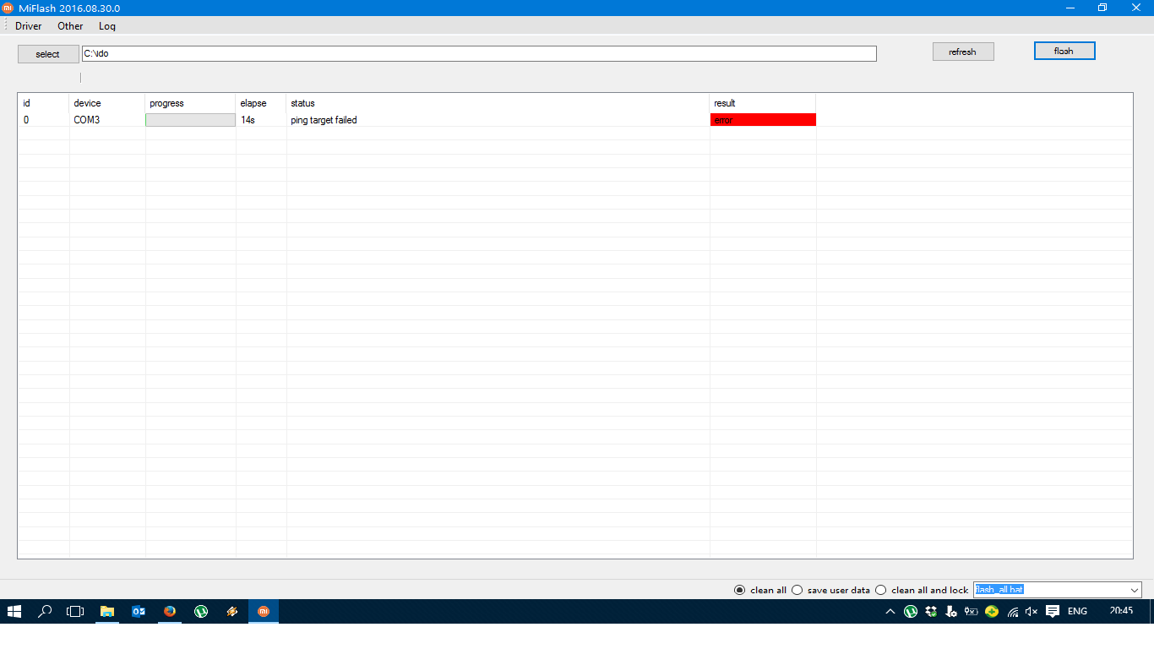Click the 'ping target failed' status text
The height and width of the screenshot is (649, 1154).
click(x=324, y=120)
